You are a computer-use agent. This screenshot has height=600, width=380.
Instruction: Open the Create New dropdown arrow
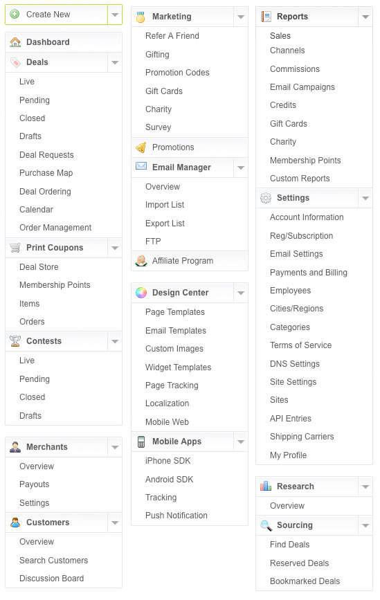point(115,15)
